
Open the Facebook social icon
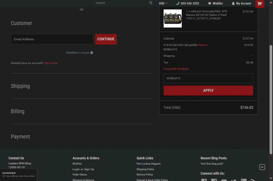click(204, 180)
